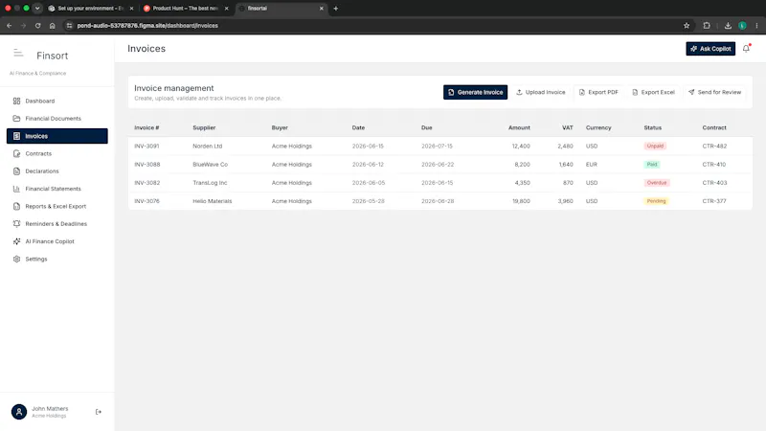Click supplier BlueWave Co
766x431 pixels.
(210, 165)
